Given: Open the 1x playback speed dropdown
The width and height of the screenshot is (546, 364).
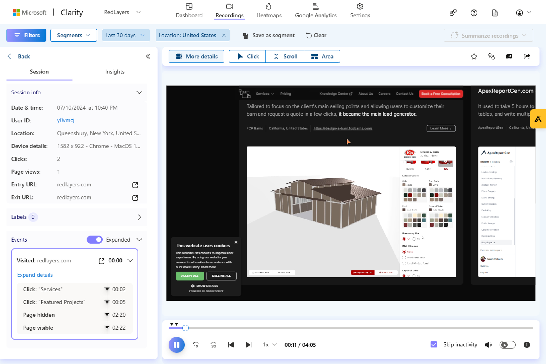Looking at the screenshot, I should 270,345.
